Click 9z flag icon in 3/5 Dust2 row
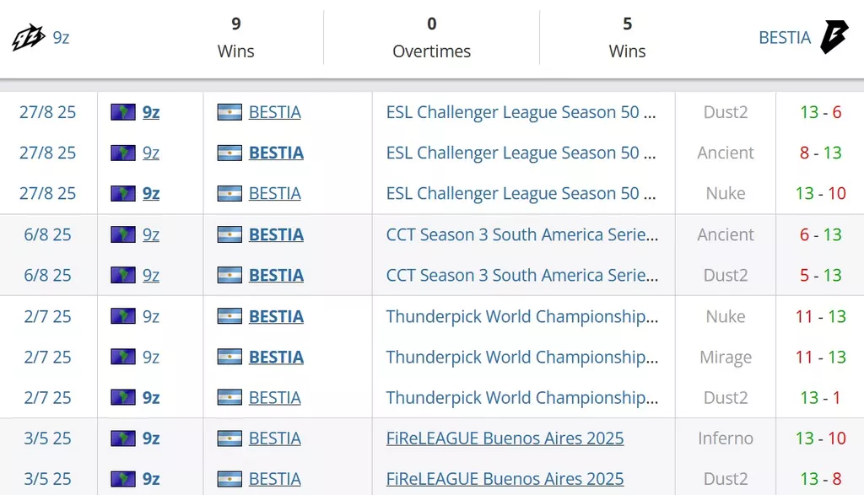The width and height of the screenshot is (864, 495). pos(123,479)
